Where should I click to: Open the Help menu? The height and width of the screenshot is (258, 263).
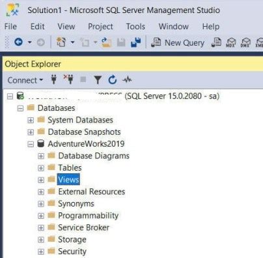[211, 27]
